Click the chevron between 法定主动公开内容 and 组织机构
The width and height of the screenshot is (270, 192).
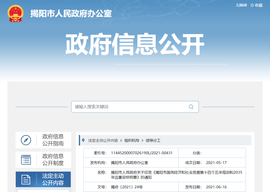[x=121, y=141]
